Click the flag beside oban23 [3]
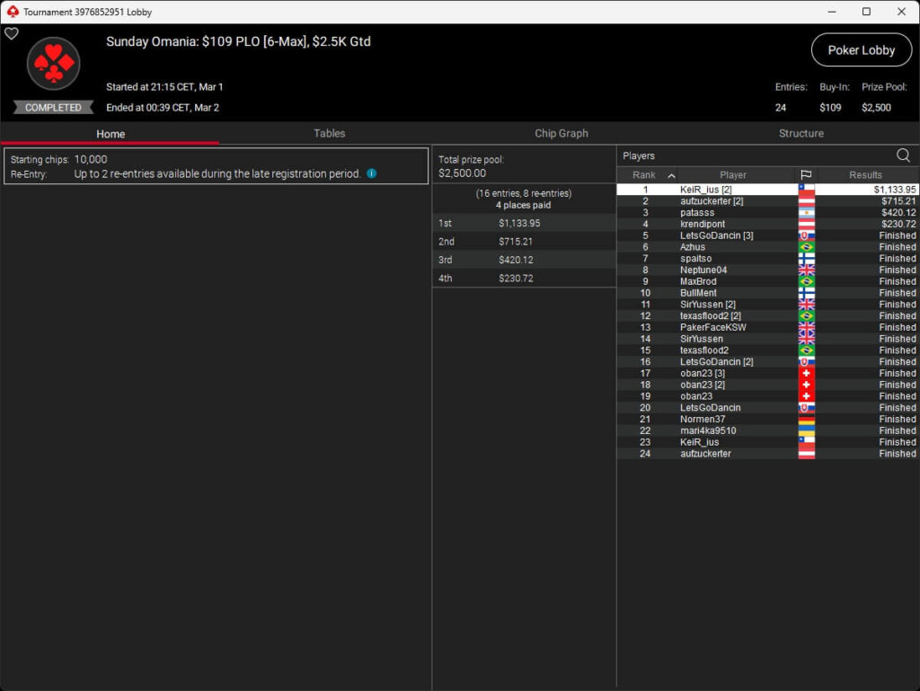 pyautogui.click(x=806, y=373)
